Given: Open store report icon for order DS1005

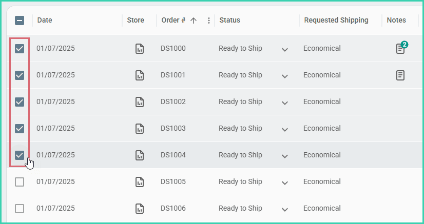Looking at the screenshot, I should click(x=139, y=182).
